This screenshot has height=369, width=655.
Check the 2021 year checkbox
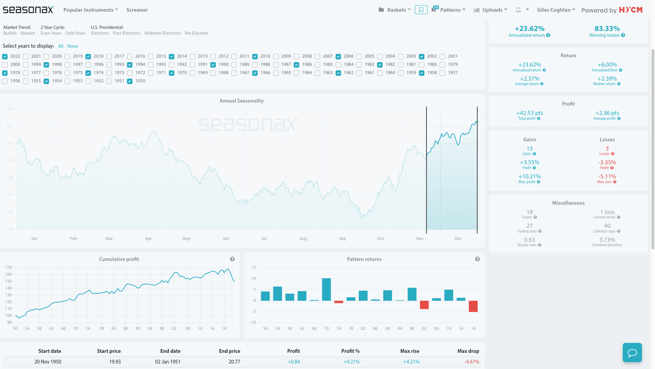[26, 56]
